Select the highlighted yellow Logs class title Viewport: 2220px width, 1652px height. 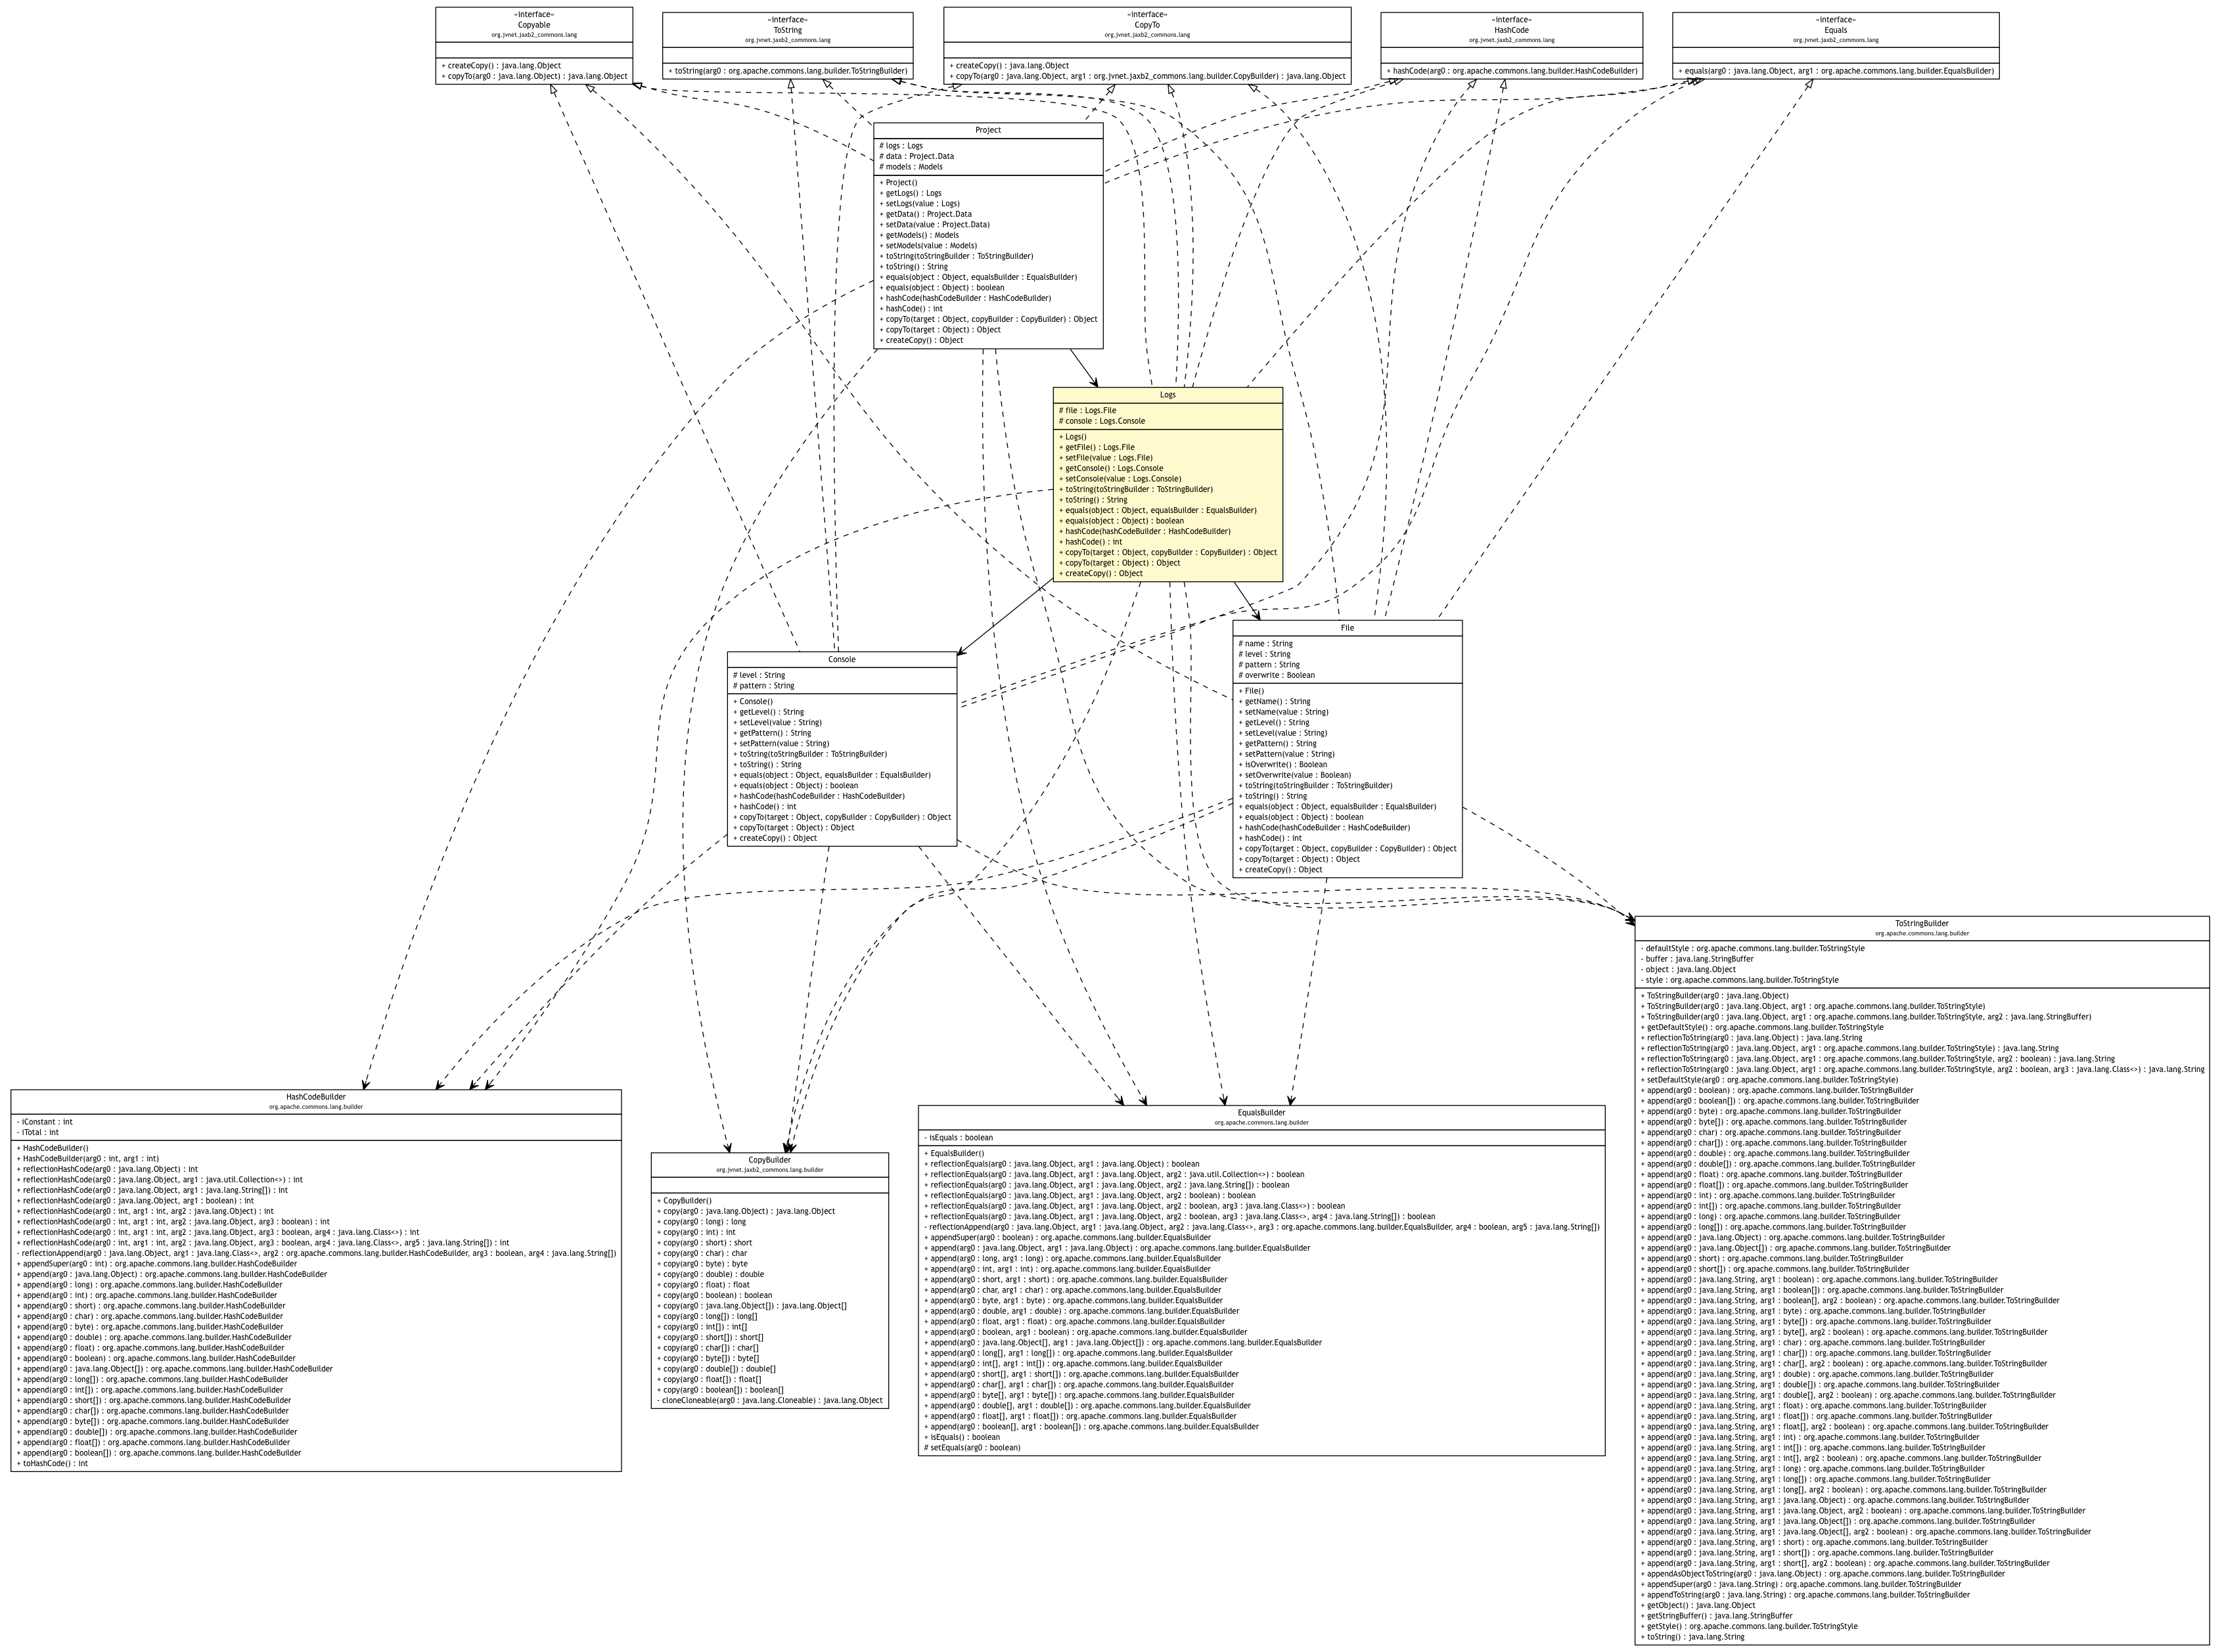[x=1167, y=395]
